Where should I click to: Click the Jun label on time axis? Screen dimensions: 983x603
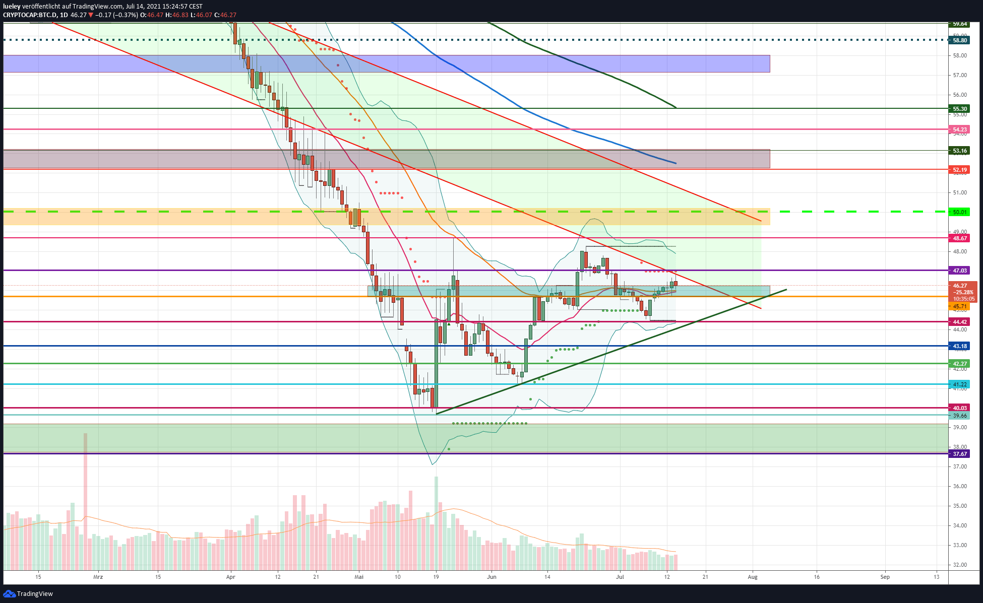pos(492,577)
